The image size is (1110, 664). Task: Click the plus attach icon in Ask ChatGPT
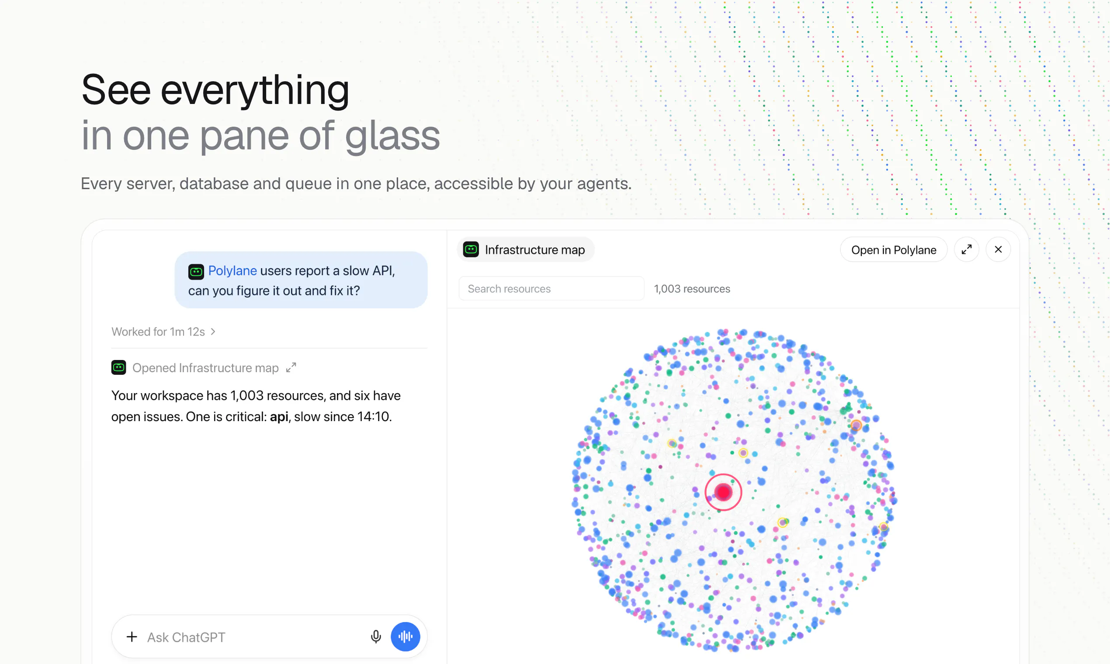tap(132, 637)
